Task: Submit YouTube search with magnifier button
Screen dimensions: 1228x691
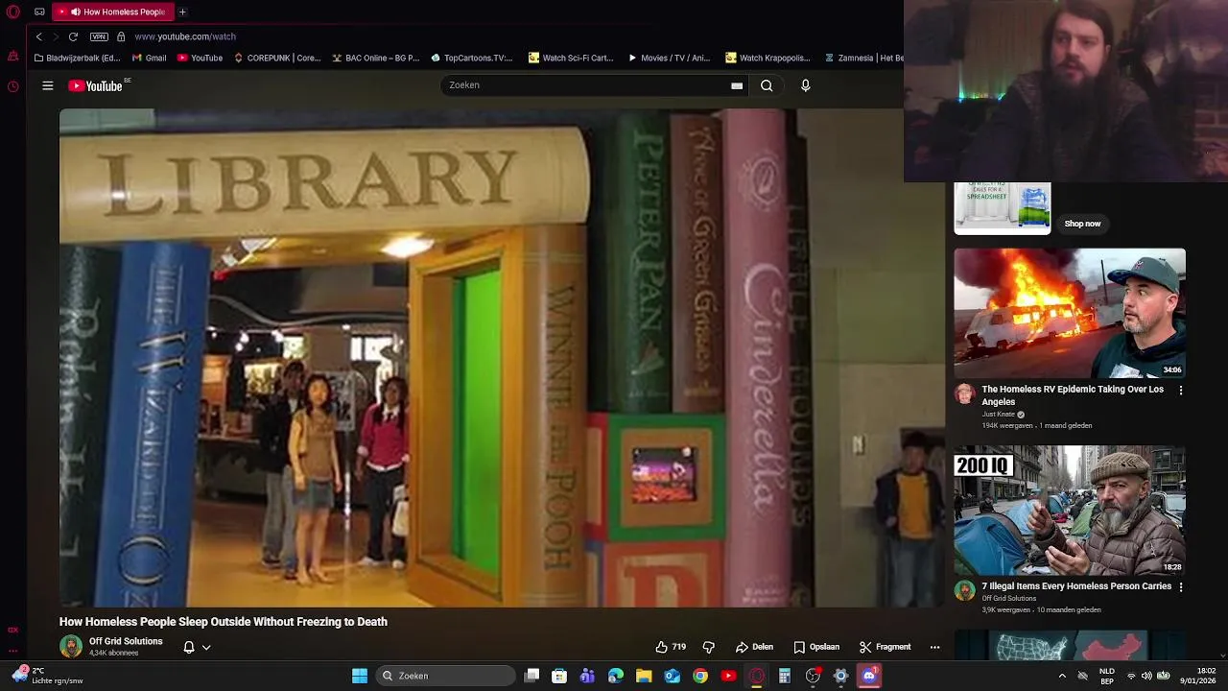Action: click(767, 85)
